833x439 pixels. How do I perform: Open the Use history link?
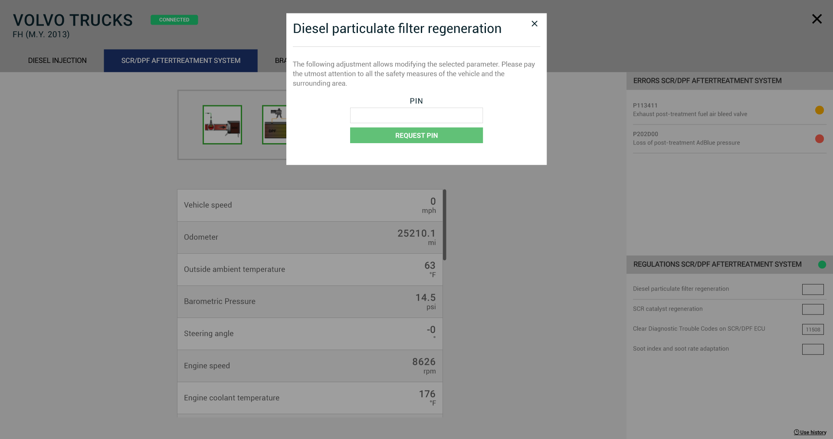810,432
